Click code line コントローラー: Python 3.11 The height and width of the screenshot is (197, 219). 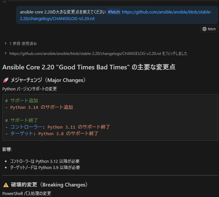pos(58,127)
